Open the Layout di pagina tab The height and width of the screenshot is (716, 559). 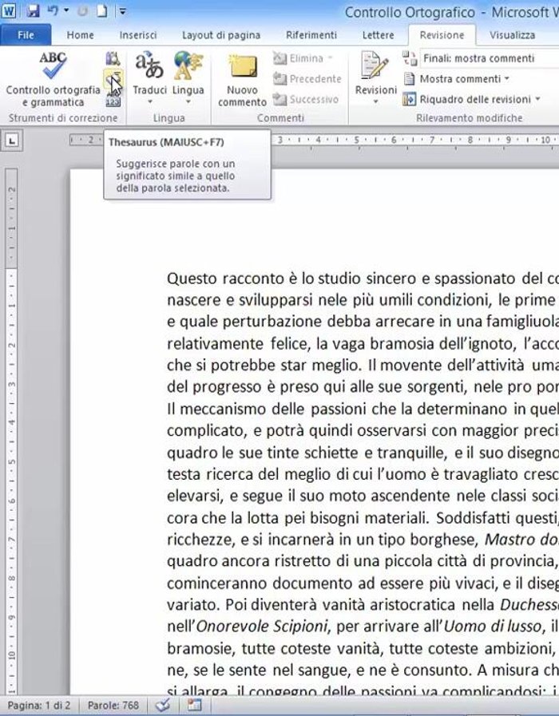click(221, 35)
